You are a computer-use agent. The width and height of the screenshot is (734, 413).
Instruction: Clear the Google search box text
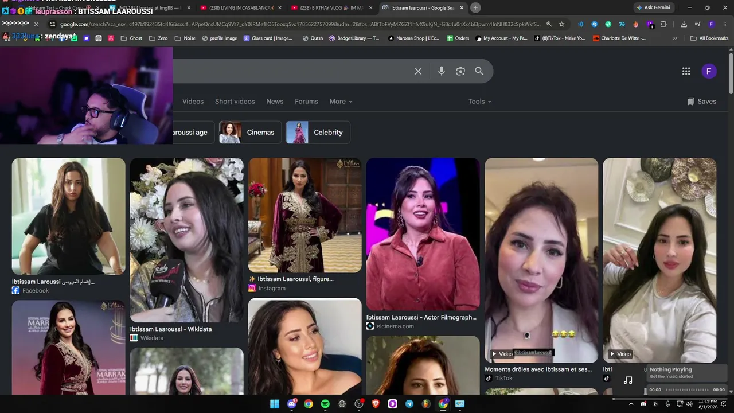pos(418,71)
